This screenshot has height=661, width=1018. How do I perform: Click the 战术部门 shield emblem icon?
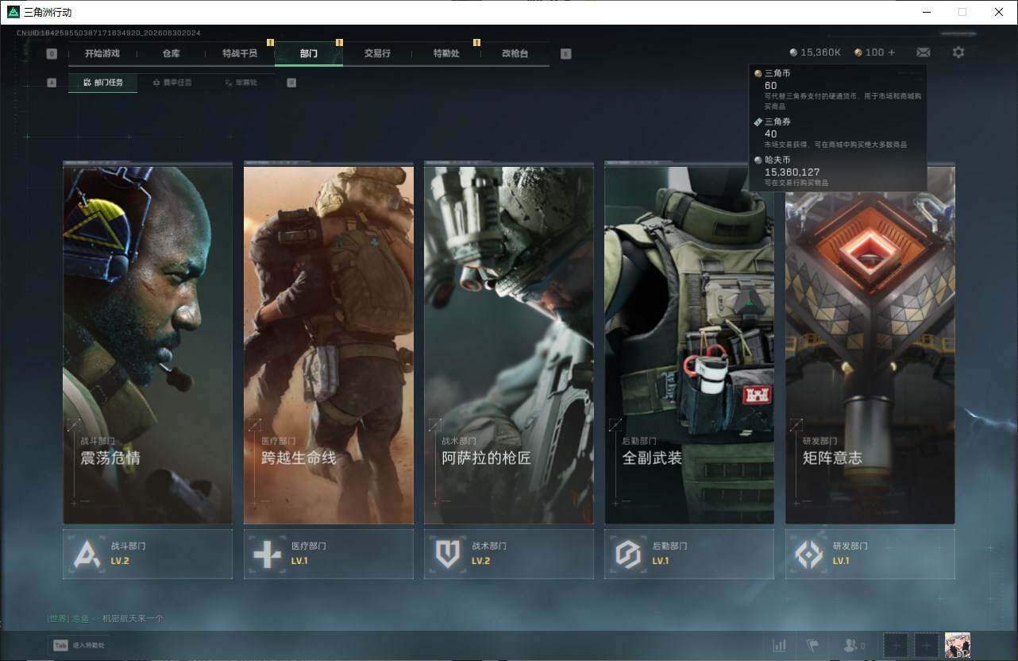[448, 554]
